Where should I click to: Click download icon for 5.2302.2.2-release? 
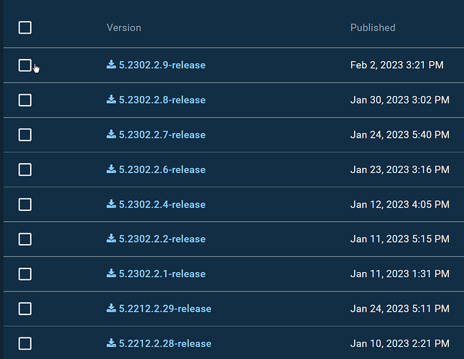[111, 238]
